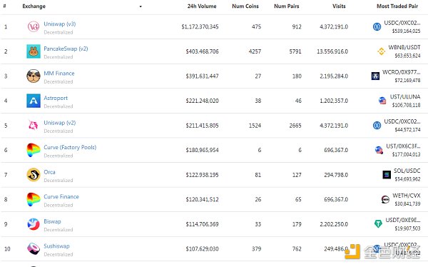Open the Biswap exchange link

click(52, 221)
